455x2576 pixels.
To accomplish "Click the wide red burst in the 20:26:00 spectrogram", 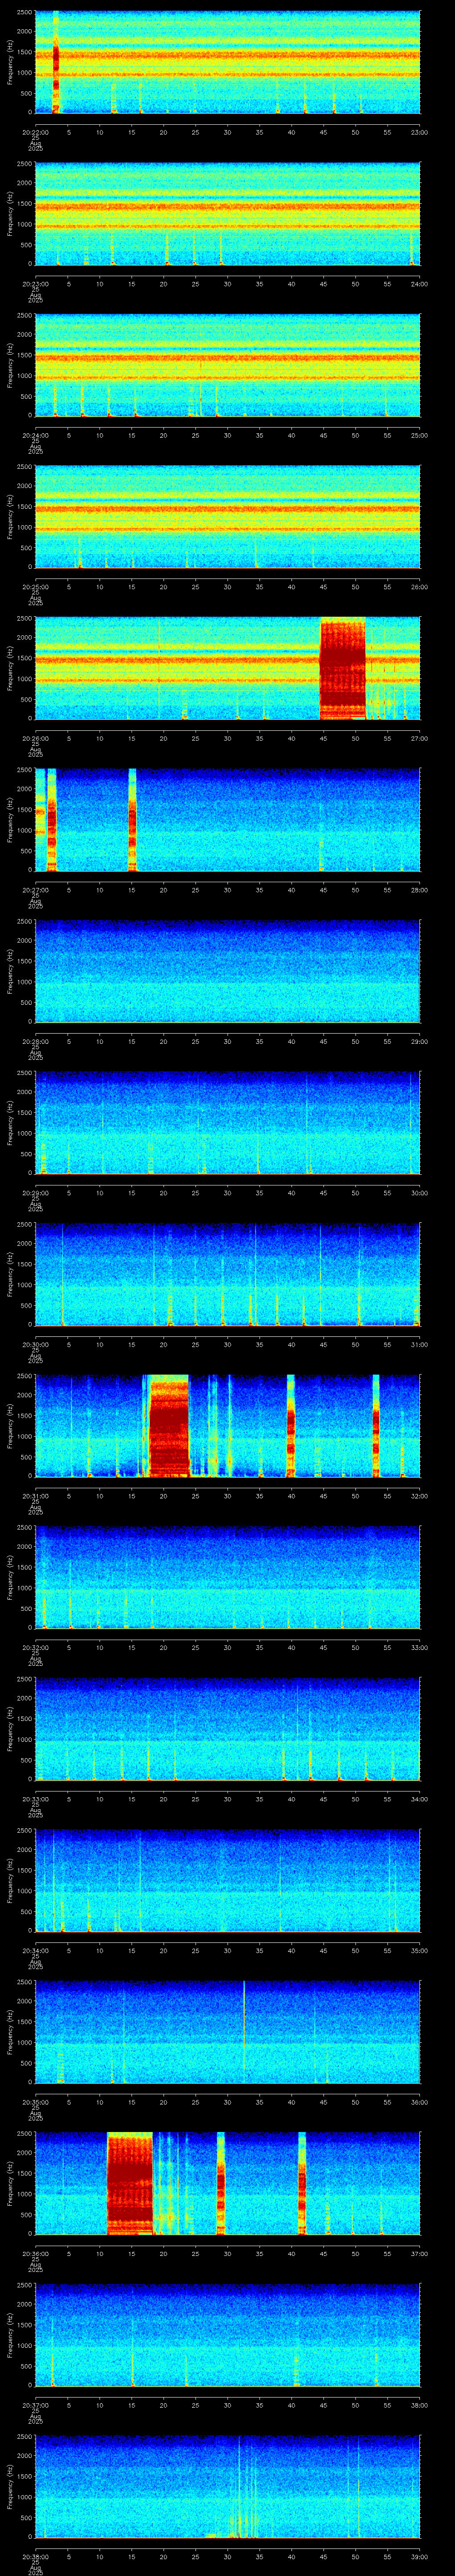I will point(342,669).
